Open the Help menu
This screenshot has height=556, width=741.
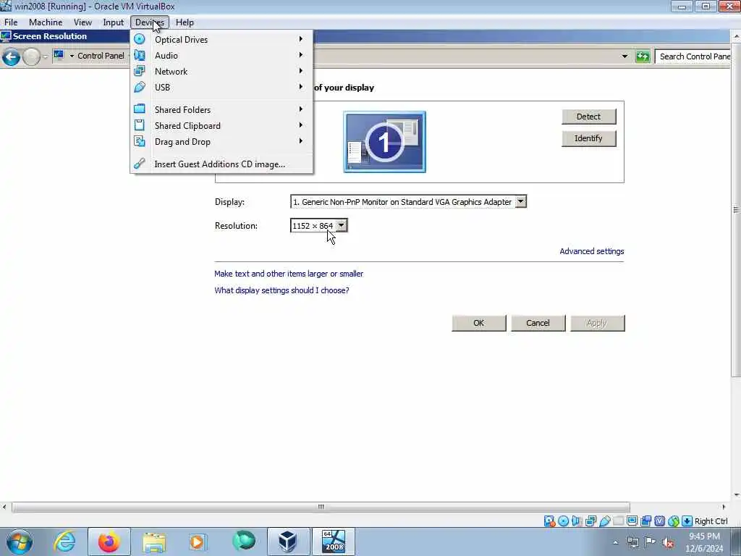coord(185,22)
